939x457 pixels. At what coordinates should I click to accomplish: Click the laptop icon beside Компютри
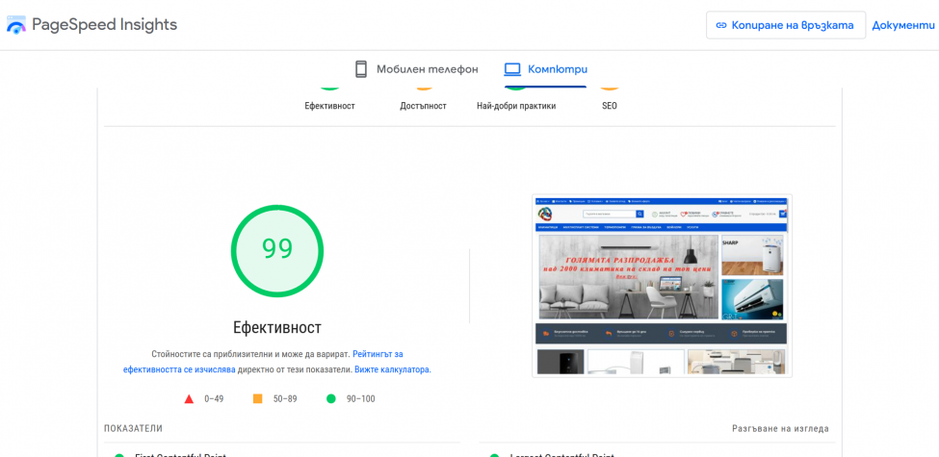pos(512,69)
